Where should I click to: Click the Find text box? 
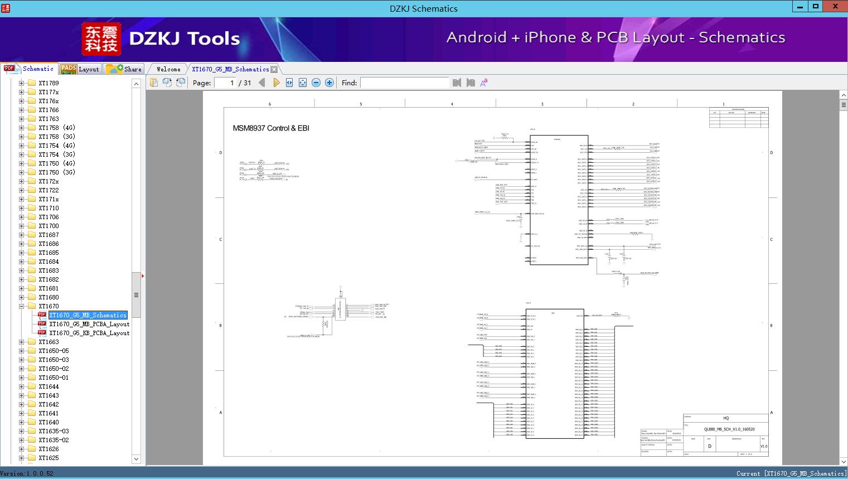click(x=405, y=83)
